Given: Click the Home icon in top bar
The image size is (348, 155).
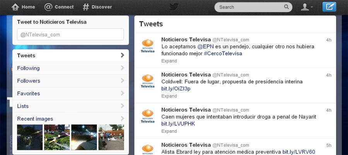Looking at the screenshot, I should click(15, 7).
